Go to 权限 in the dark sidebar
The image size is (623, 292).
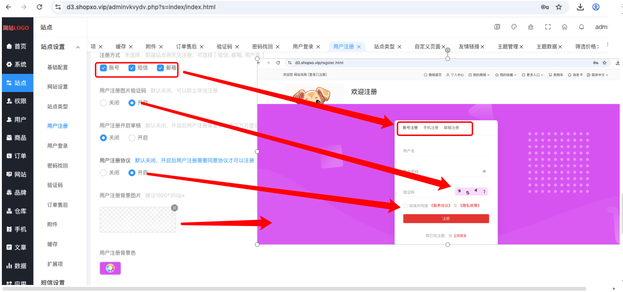[x=16, y=101]
